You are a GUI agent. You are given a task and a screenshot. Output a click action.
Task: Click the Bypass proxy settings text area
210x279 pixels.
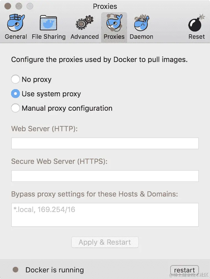tap(105, 215)
